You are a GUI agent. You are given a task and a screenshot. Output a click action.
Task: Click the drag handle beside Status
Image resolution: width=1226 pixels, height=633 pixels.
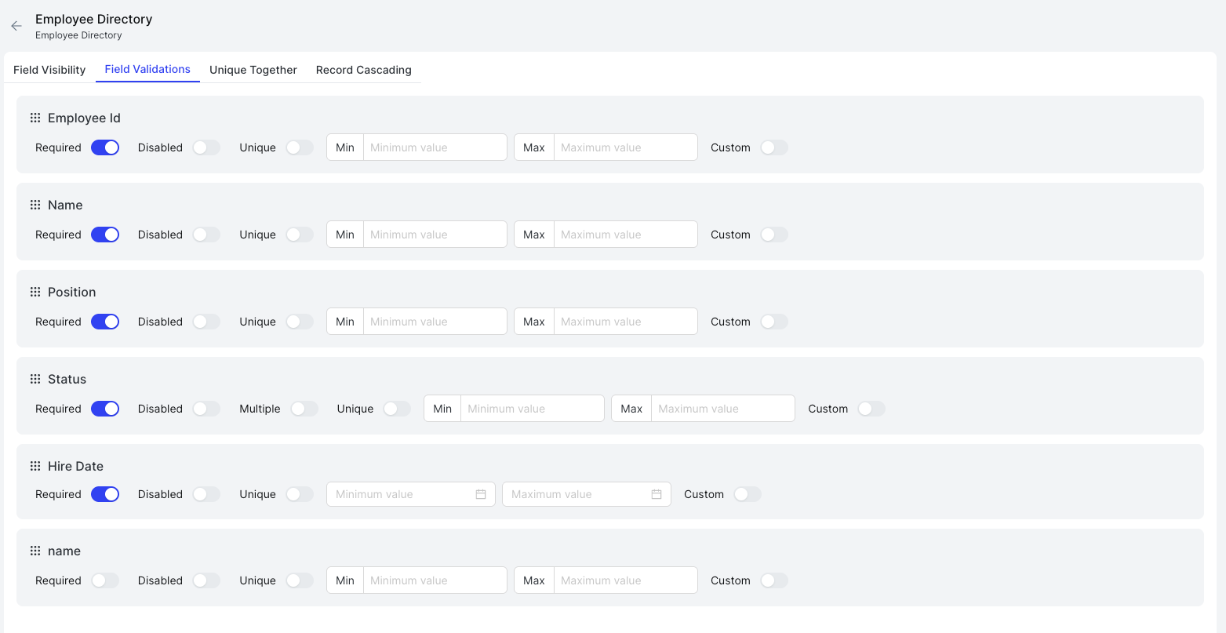click(x=35, y=379)
